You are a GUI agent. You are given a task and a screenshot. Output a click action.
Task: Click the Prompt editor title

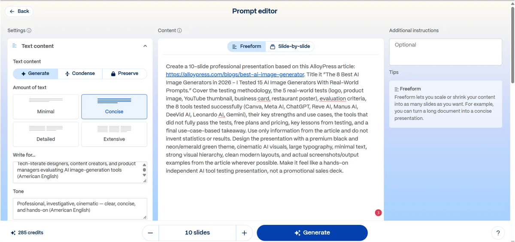coord(254,11)
